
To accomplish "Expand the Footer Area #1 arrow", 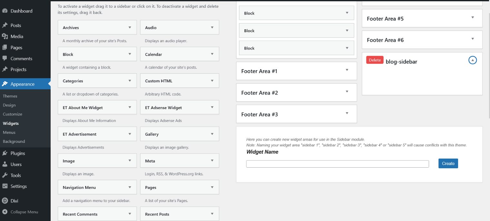I will click(347, 70).
